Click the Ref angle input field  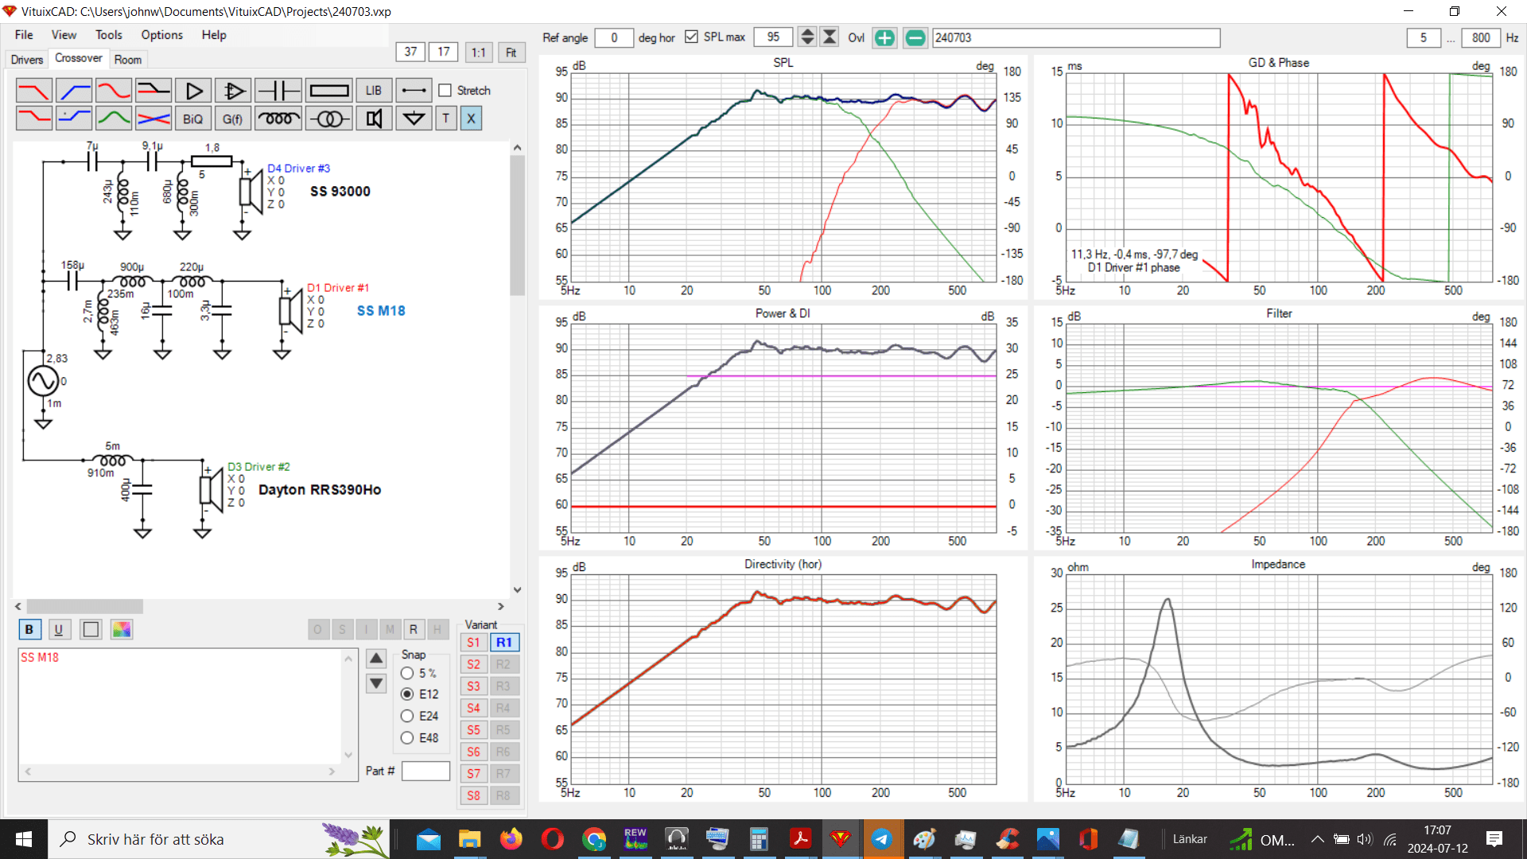click(x=613, y=37)
